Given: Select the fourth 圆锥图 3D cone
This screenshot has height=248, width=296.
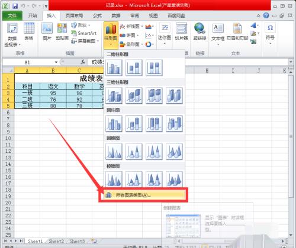Looking at the screenshot, I should [x=174, y=152].
